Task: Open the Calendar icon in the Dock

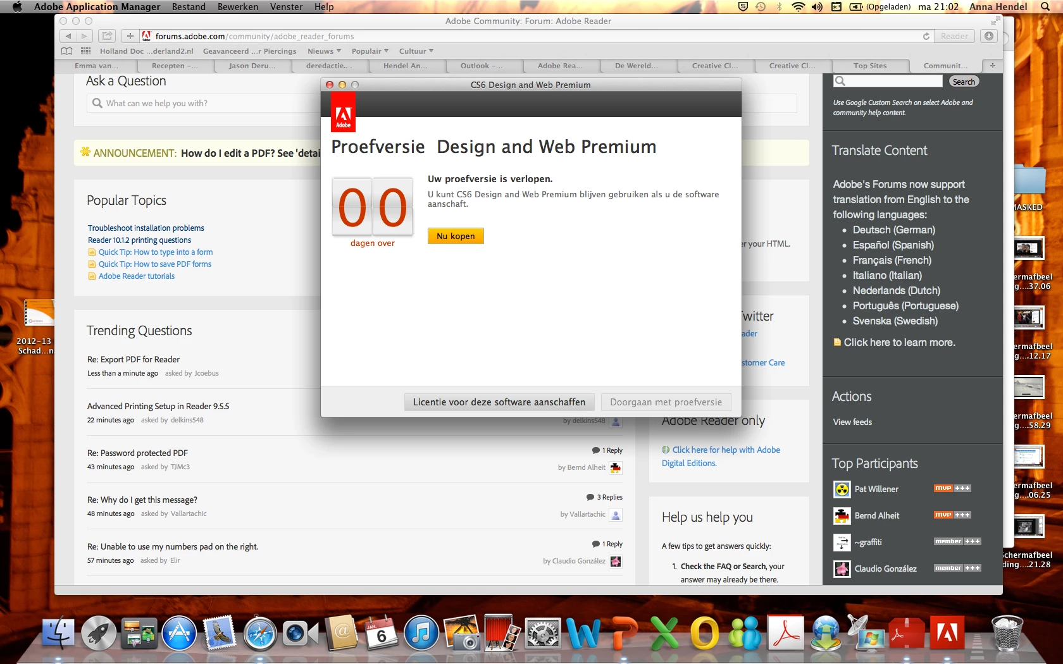Action: coord(382,633)
